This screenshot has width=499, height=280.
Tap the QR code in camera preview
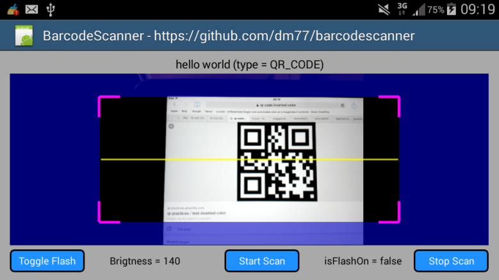[x=277, y=162]
